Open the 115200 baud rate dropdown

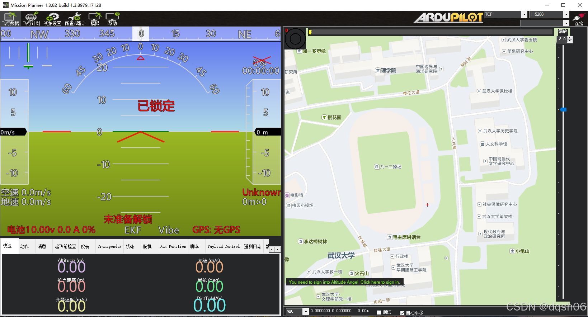click(566, 14)
